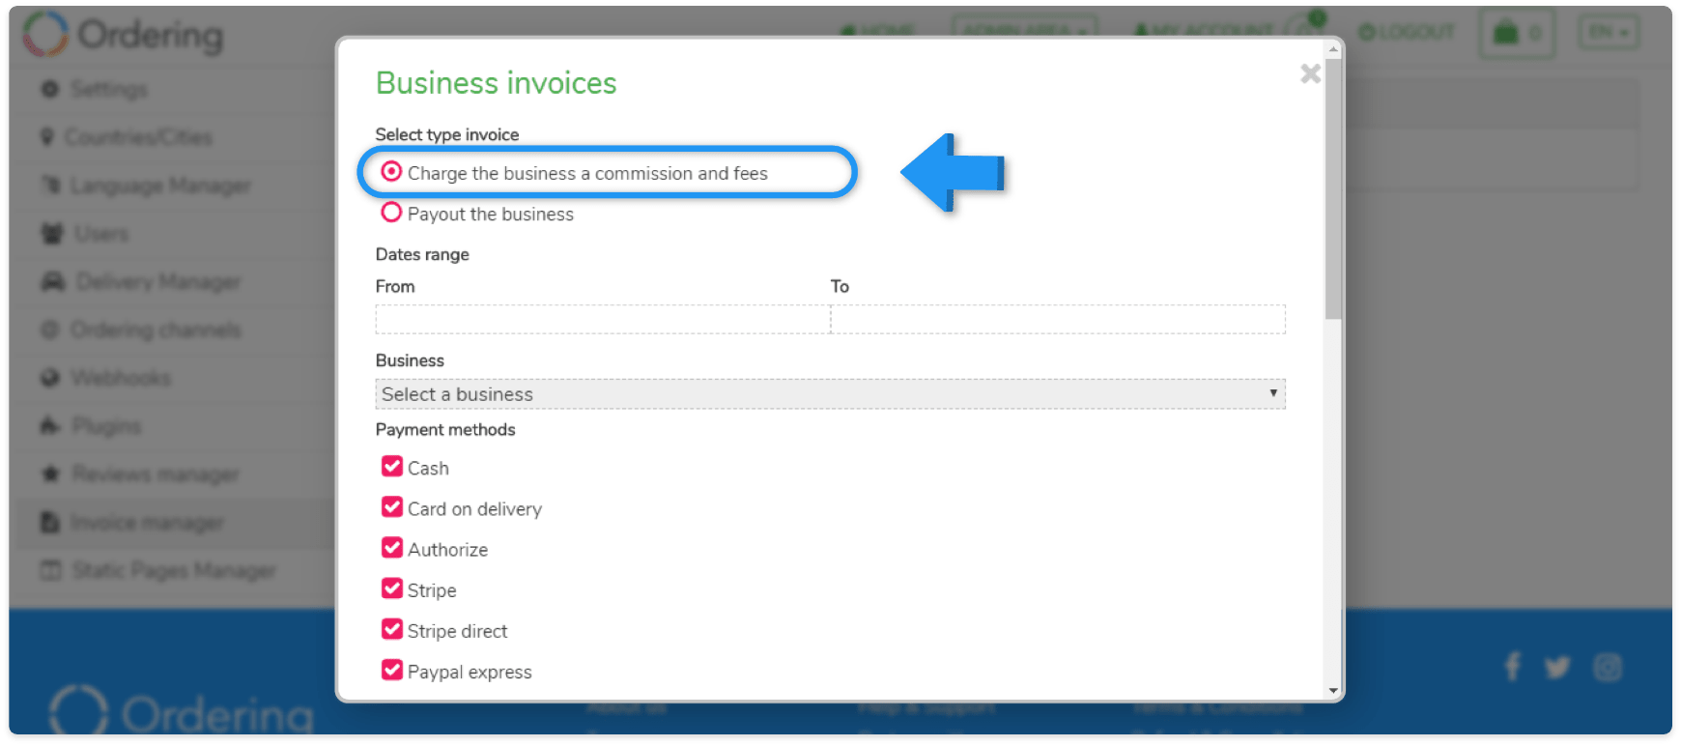Viewport: 1681px width, 746px height.
Task: Click the Reviews manager star icon
Action: [50, 473]
